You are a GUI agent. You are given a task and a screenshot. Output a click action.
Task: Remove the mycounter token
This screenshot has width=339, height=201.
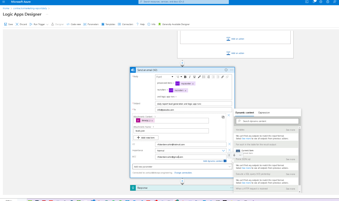click(193, 84)
